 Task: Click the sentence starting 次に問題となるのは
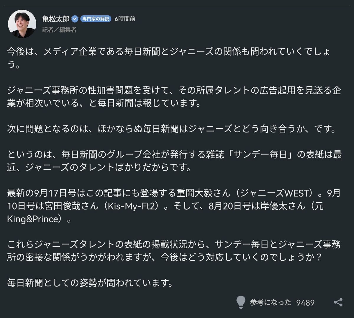tap(172, 129)
